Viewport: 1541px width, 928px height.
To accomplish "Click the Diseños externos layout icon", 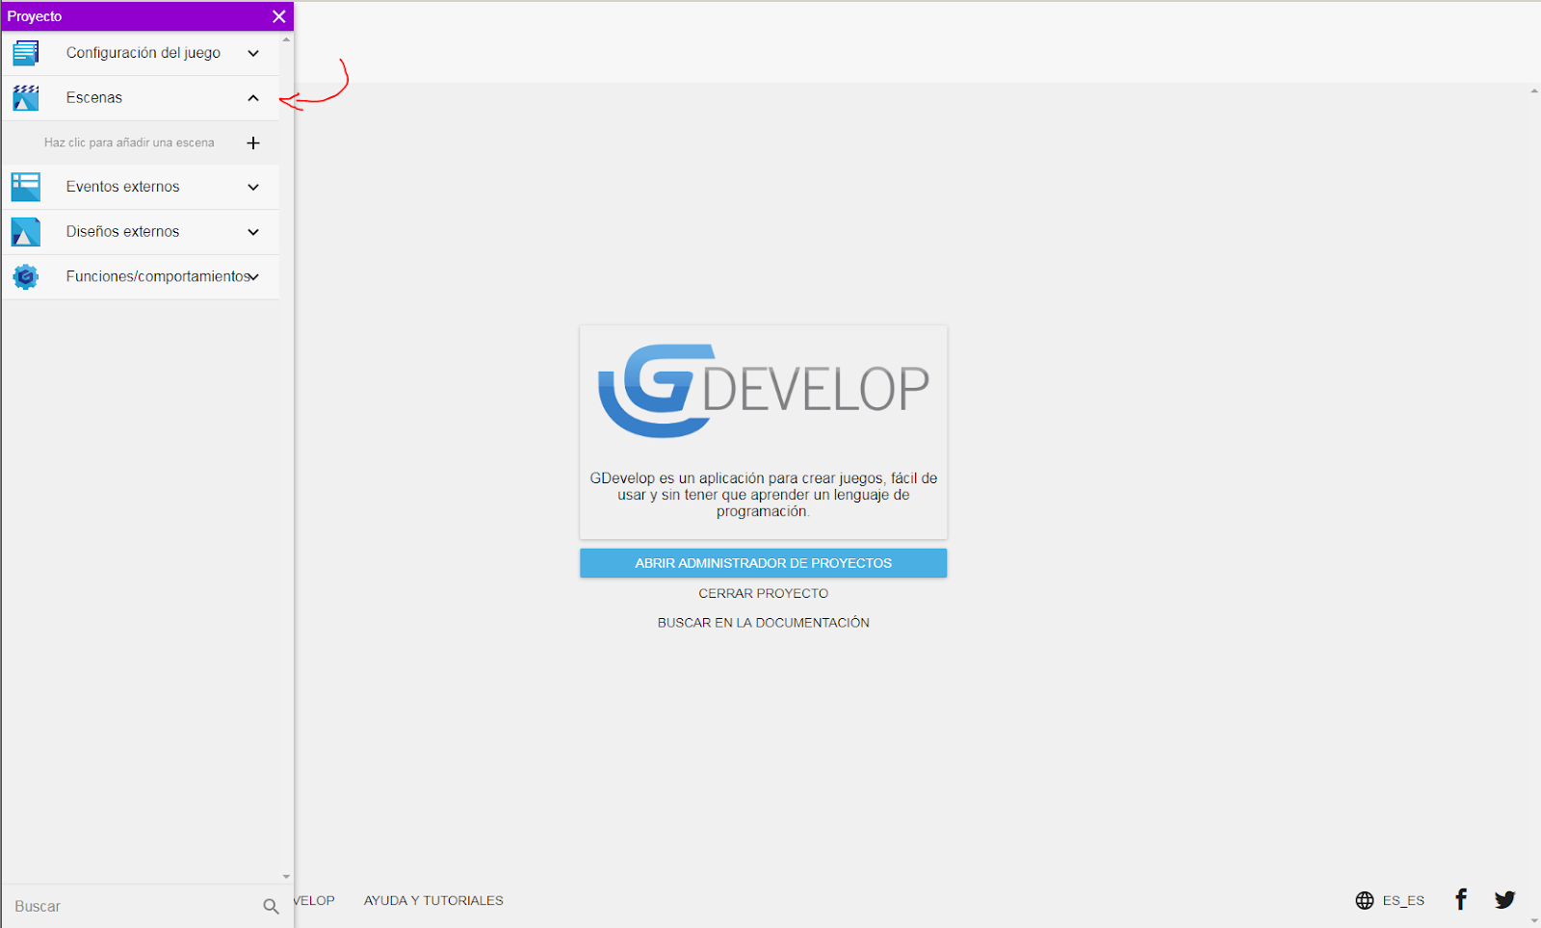I will pyautogui.click(x=24, y=231).
